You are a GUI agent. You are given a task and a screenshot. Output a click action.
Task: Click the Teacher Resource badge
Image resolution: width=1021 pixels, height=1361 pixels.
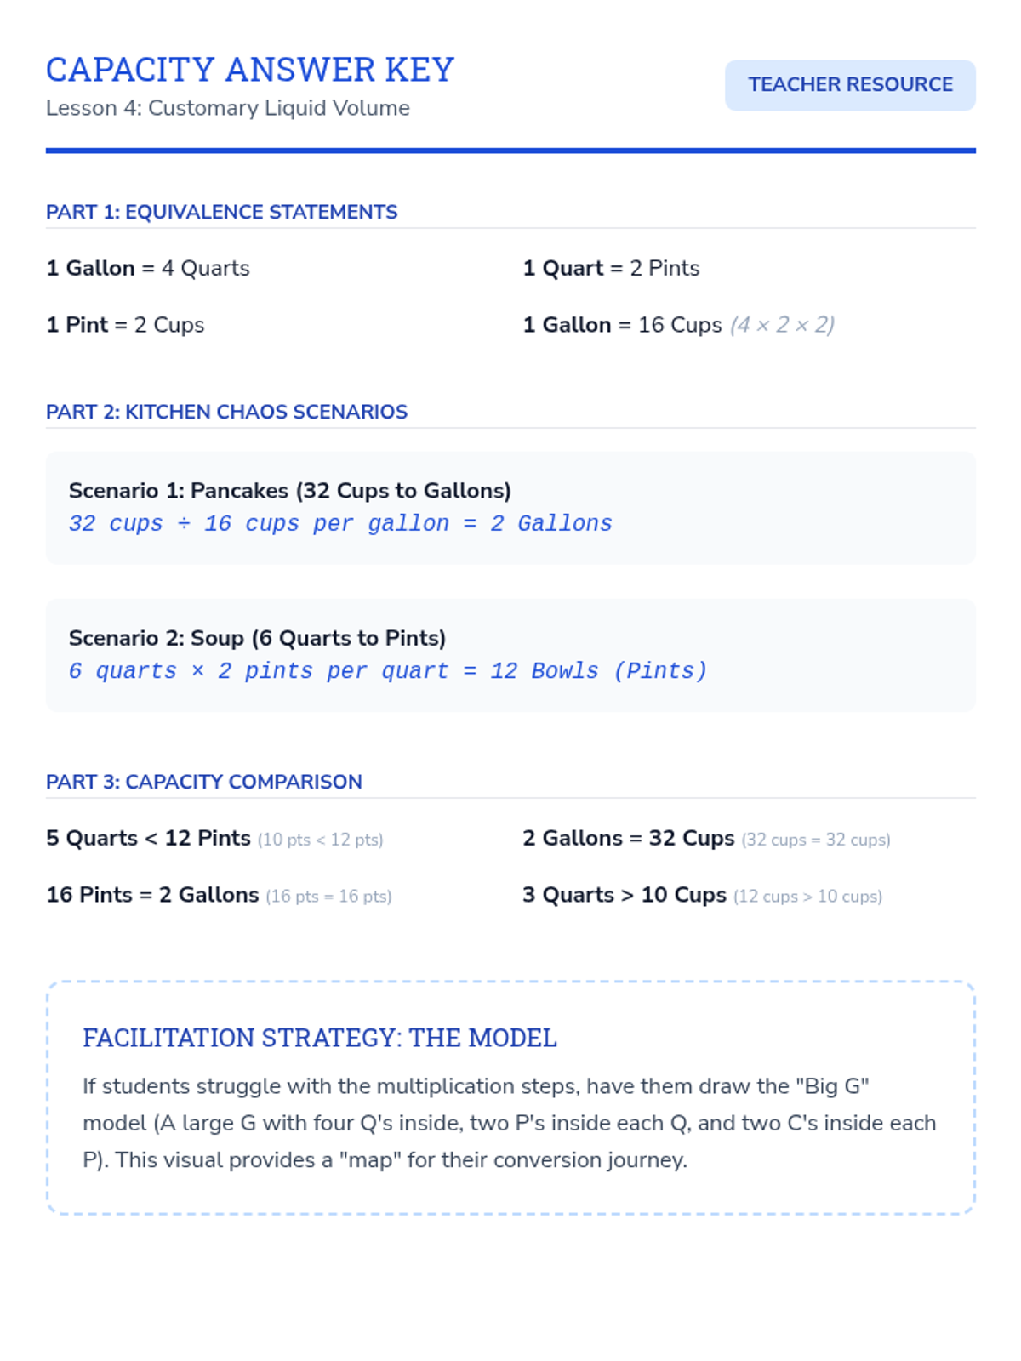point(850,85)
